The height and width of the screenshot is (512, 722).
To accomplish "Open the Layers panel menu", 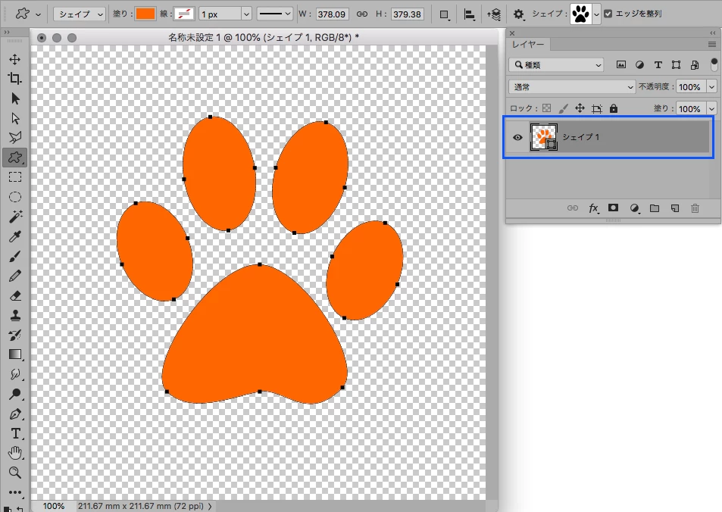I will click(x=712, y=44).
